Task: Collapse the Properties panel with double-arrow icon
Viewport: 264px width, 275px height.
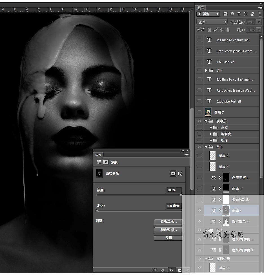Action: pos(183,151)
